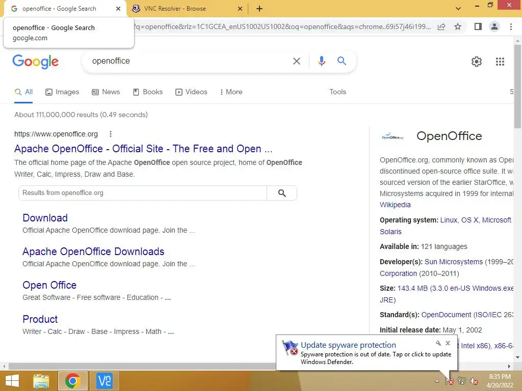
Task: Open OpenDocument standard link
Action: (446, 315)
